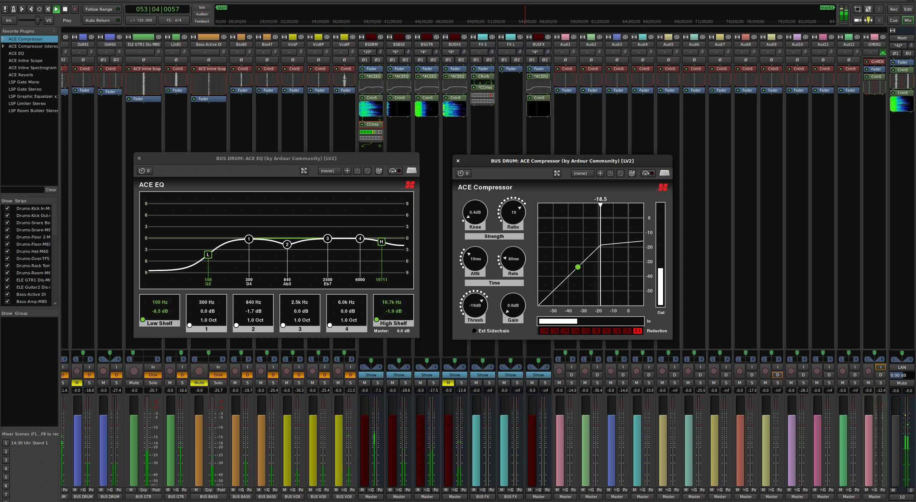Image resolution: width=916 pixels, height=502 pixels.
Task: Click the delete preset icon in ACE Compressor window
Action: click(620, 173)
